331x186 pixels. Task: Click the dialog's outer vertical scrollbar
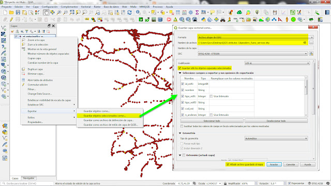tap(313, 110)
